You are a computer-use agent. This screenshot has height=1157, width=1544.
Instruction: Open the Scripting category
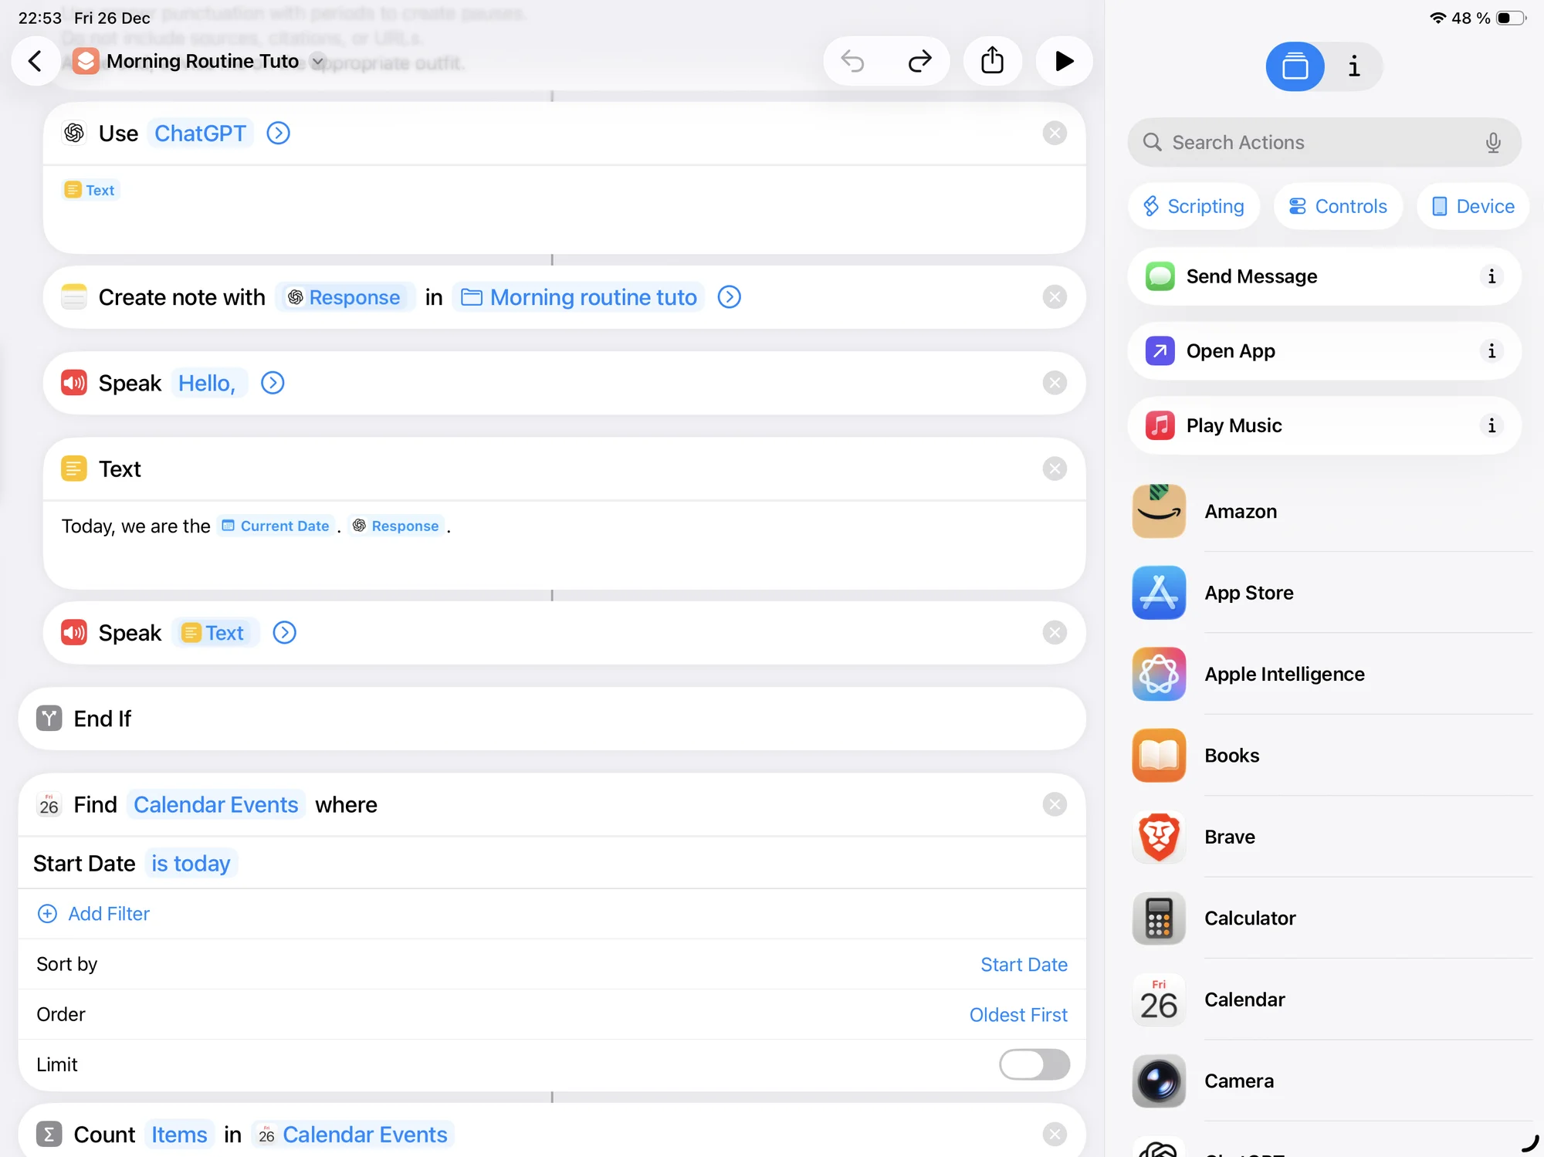coord(1194,206)
